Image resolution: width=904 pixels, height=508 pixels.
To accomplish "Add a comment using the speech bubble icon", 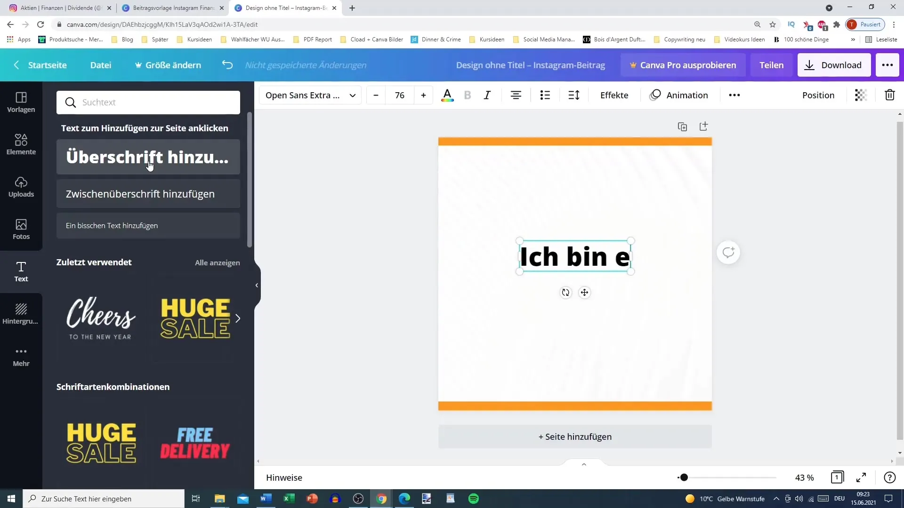I will (x=728, y=253).
